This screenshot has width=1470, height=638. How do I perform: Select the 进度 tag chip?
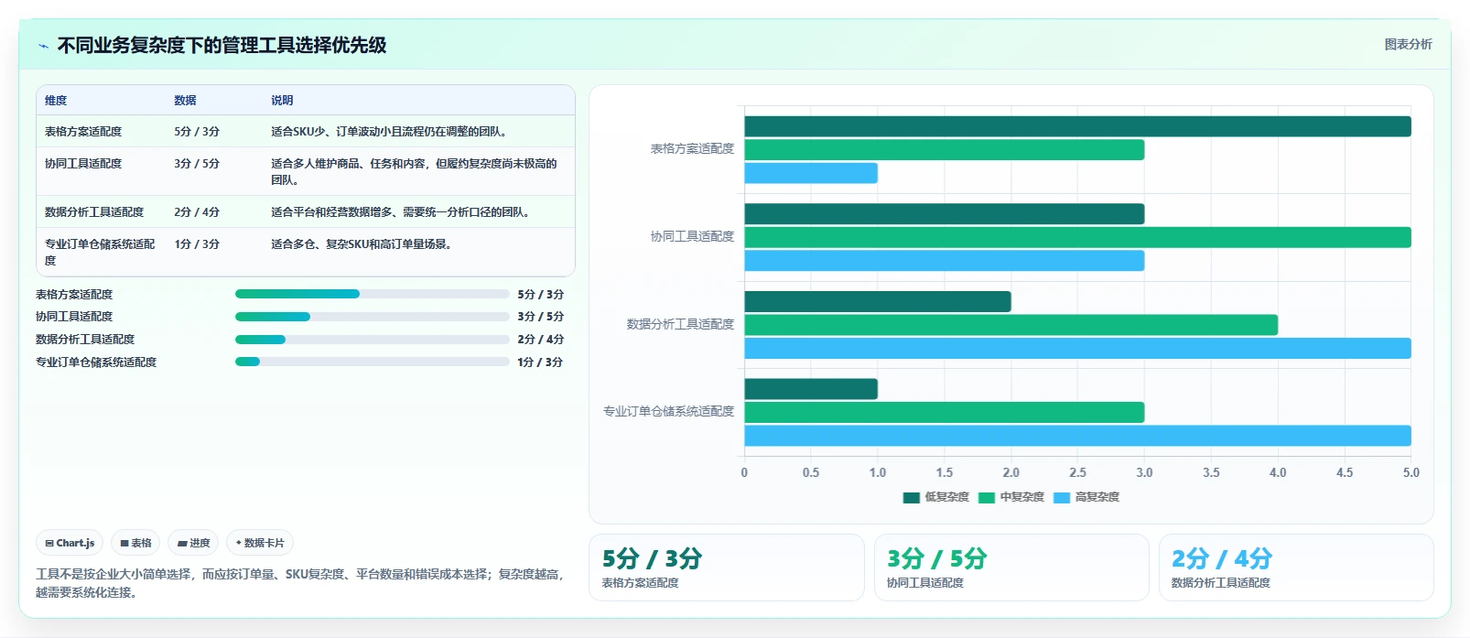tap(193, 543)
